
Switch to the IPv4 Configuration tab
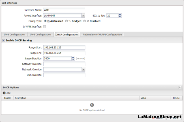click(x=14, y=34)
